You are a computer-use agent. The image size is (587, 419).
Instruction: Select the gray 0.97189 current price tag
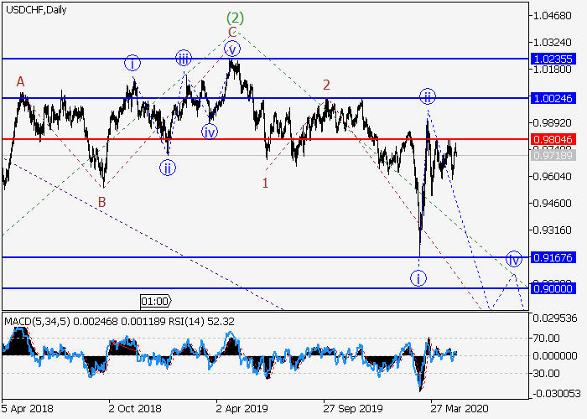point(553,156)
